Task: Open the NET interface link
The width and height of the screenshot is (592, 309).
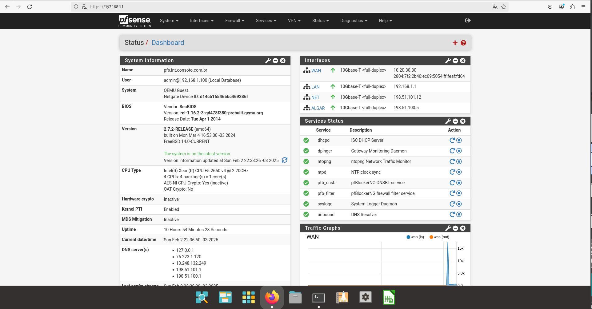Action: tap(315, 97)
